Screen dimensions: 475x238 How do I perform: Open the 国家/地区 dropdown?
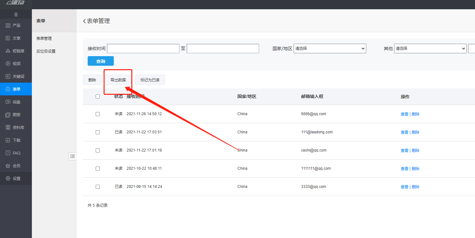(x=330, y=48)
